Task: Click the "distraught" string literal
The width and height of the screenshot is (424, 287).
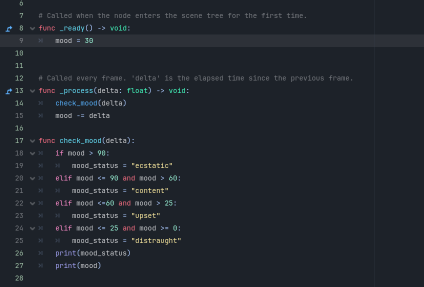Action: point(156,240)
